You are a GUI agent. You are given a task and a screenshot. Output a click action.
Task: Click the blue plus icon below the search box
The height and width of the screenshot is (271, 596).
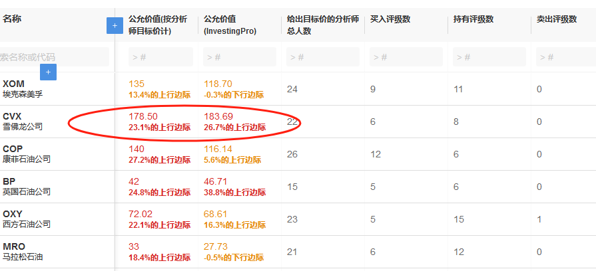point(48,72)
